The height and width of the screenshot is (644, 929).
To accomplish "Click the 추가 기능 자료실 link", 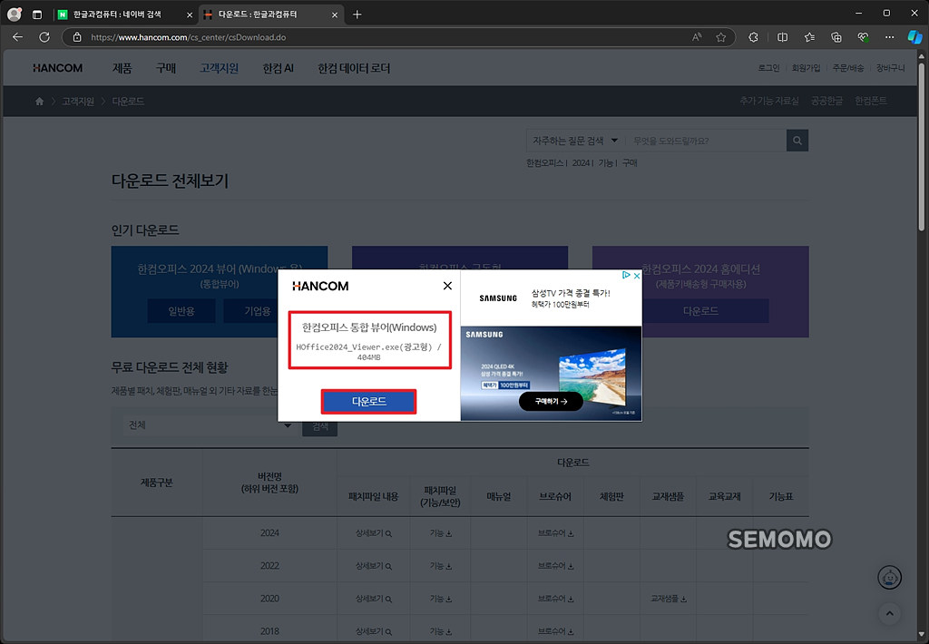I will 769,101.
